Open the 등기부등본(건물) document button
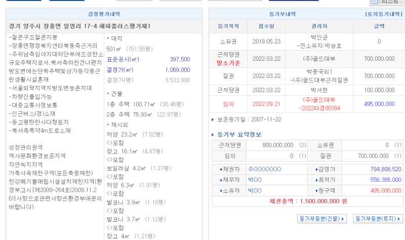The height and width of the screenshot is (240, 405). tap(322, 219)
